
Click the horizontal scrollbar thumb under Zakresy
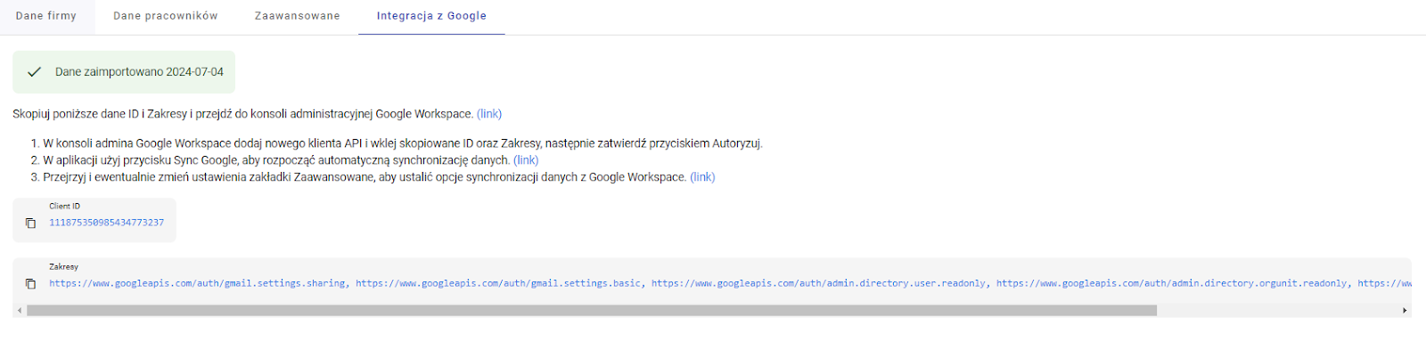592,311
